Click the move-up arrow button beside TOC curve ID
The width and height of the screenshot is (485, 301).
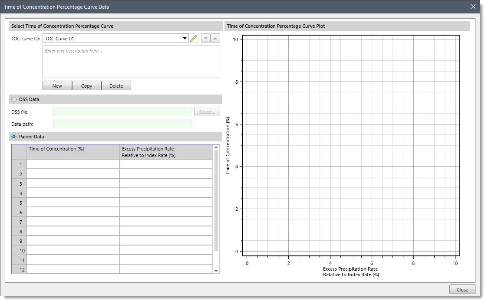coord(215,38)
